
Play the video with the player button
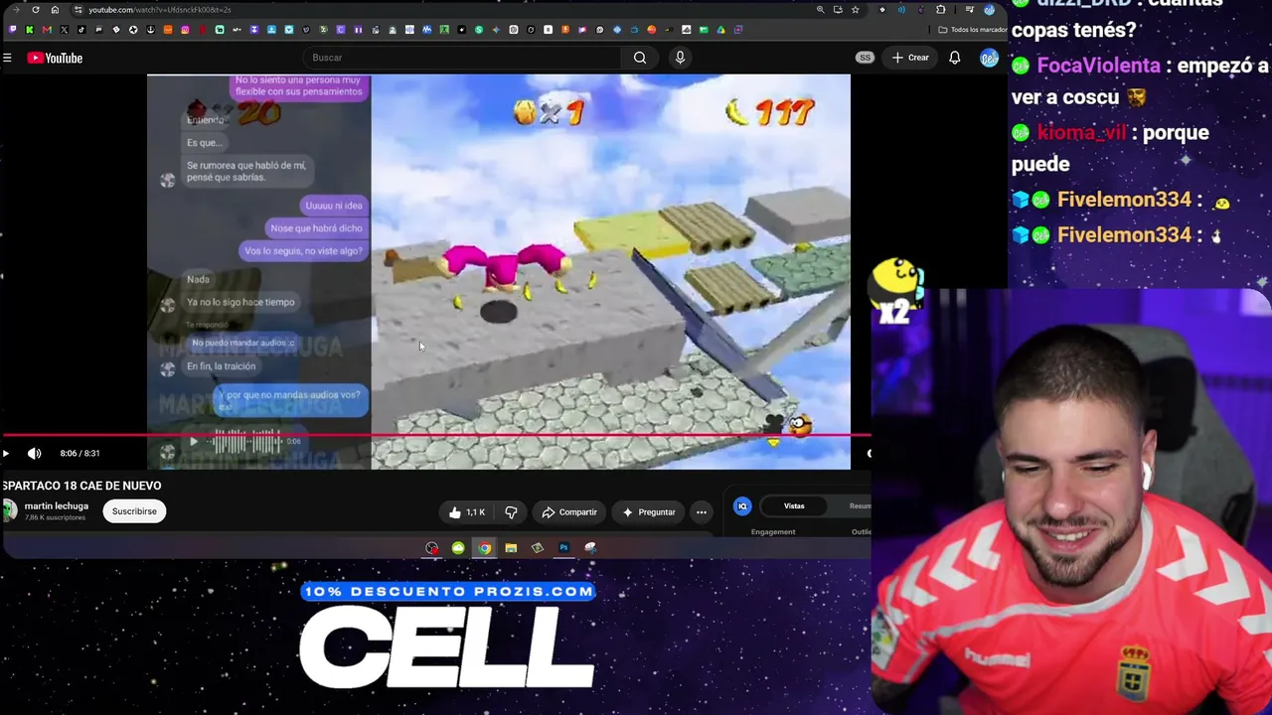[6, 454]
